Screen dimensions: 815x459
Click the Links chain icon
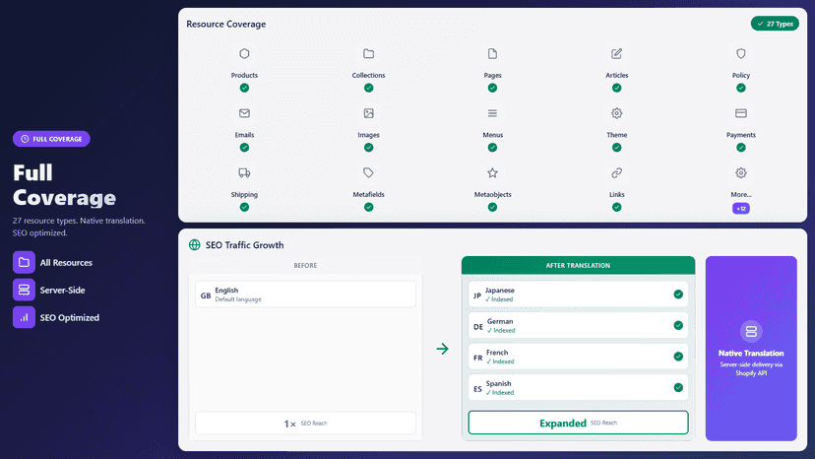click(x=616, y=172)
